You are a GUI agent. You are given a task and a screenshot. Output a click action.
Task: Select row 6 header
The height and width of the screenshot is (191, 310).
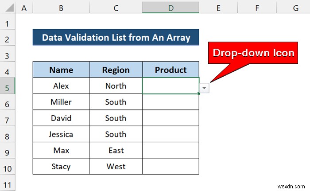pyautogui.click(x=8, y=102)
